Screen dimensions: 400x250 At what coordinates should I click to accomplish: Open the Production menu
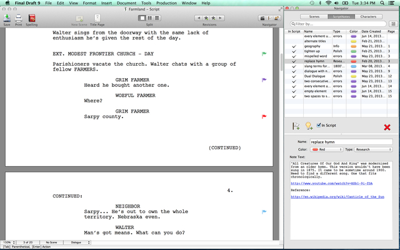166,3
